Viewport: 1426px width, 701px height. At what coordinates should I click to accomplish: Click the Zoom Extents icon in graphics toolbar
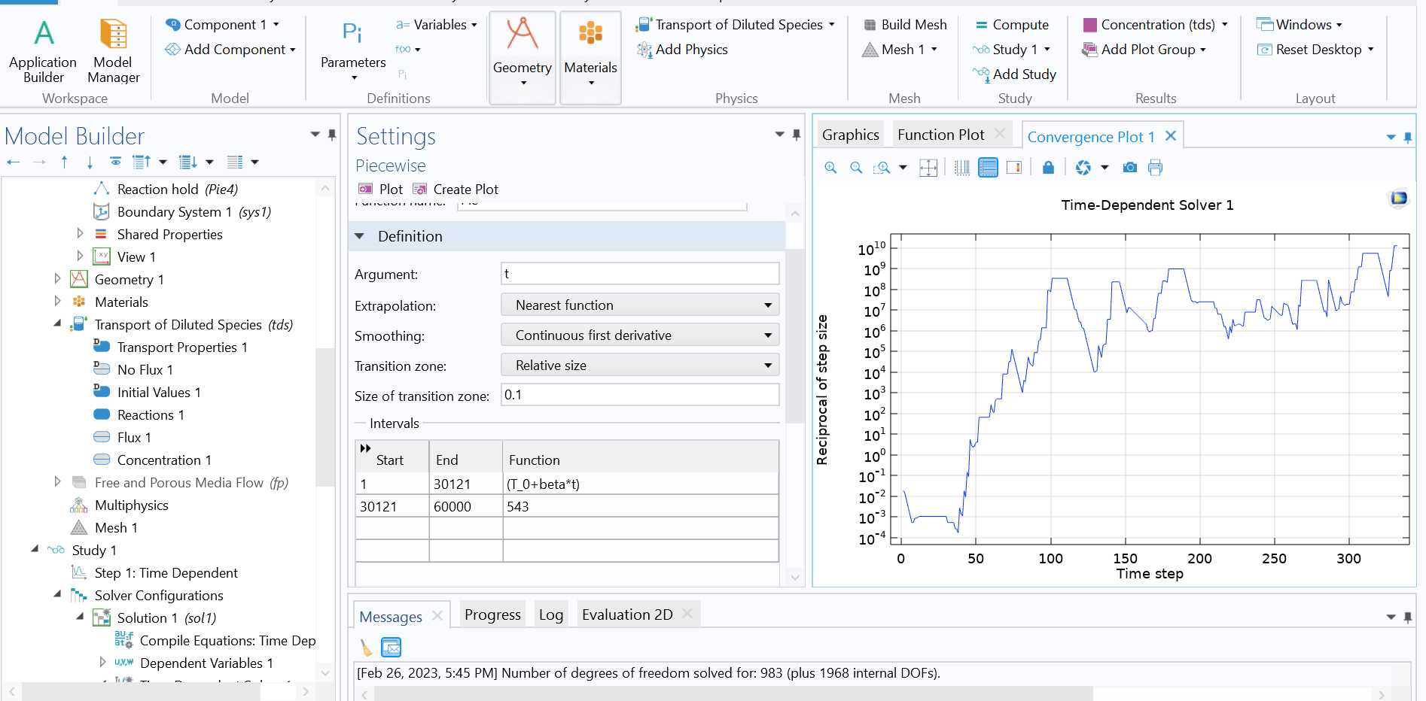(928, 168)
